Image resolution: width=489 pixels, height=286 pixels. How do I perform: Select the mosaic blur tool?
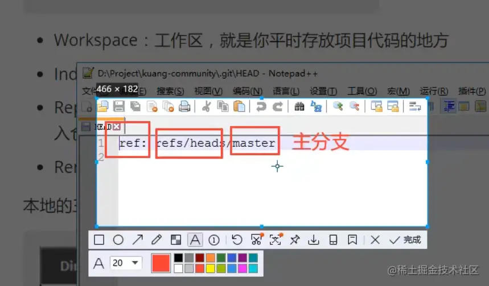coord(176,240)
